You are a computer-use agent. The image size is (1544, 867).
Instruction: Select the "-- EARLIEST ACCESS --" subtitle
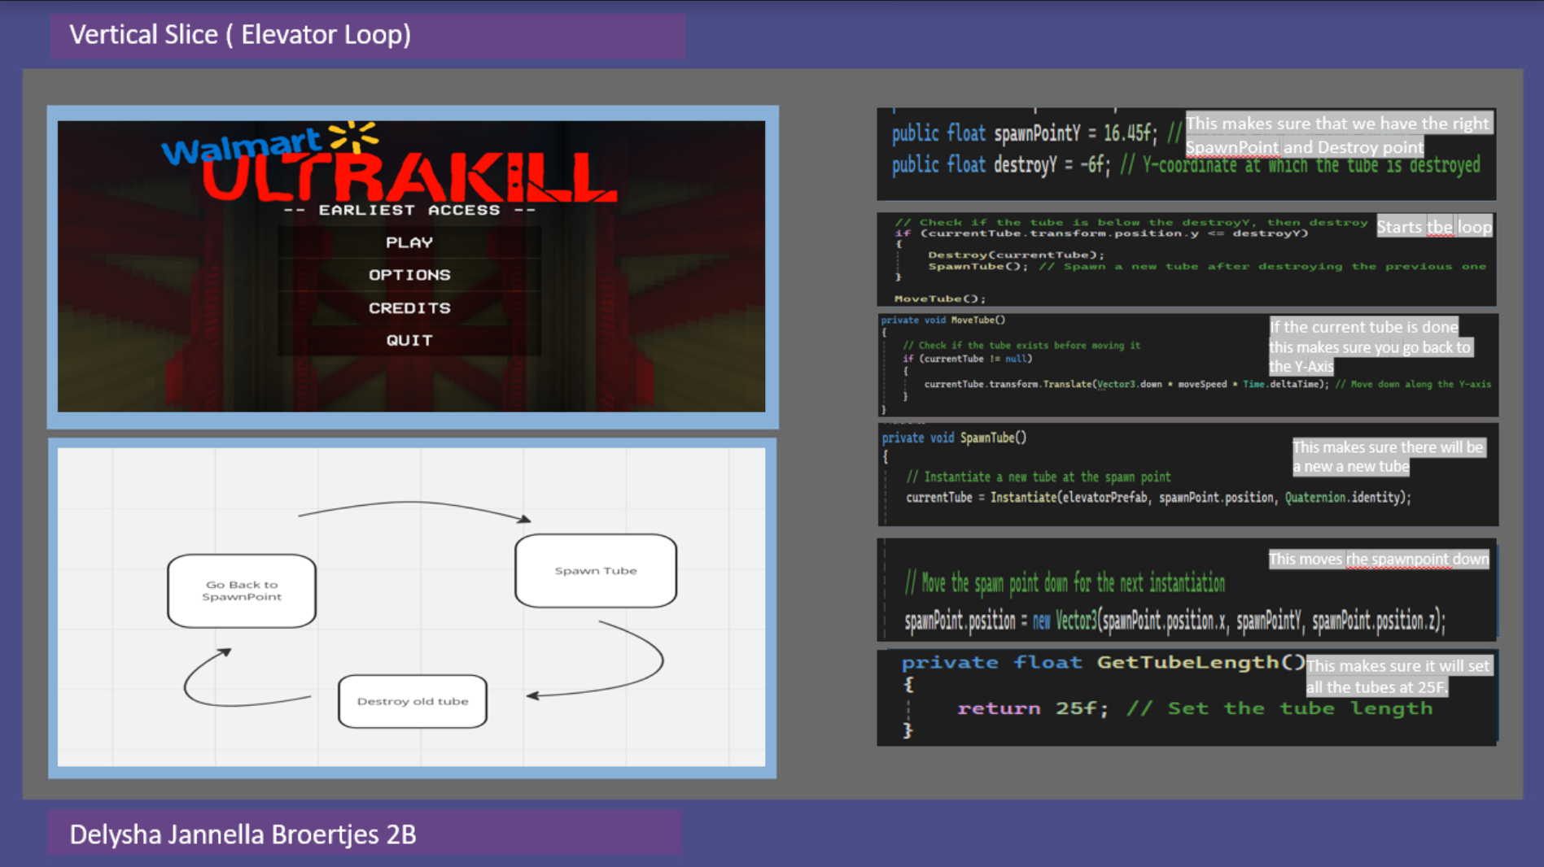point(409,210)
